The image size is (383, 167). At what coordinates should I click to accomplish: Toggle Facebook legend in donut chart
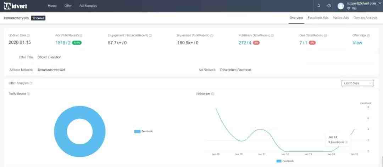pos(143,131)
